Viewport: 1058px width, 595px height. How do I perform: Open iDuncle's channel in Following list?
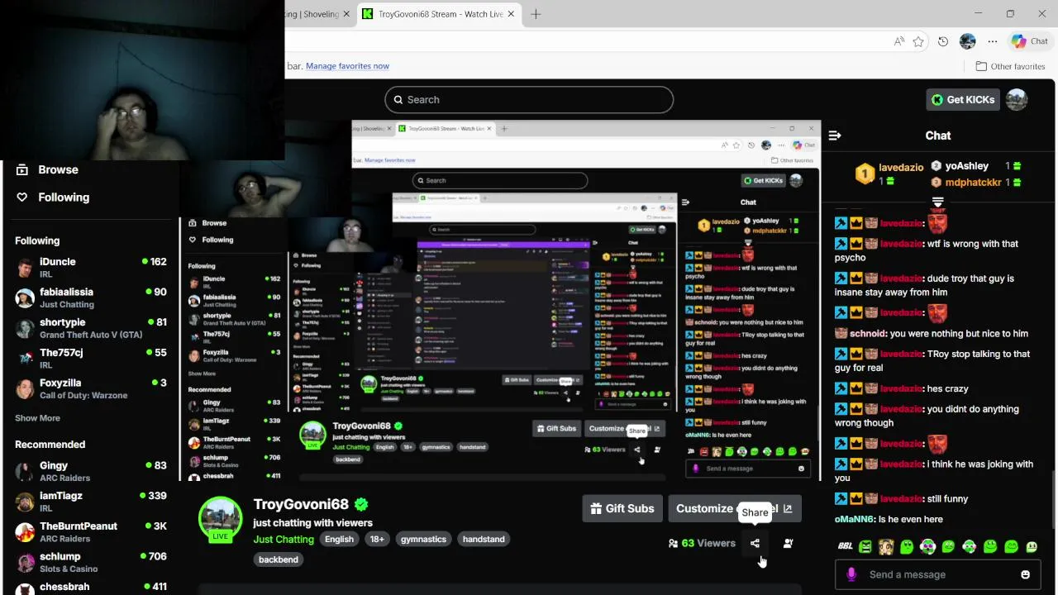pos(91,268)
